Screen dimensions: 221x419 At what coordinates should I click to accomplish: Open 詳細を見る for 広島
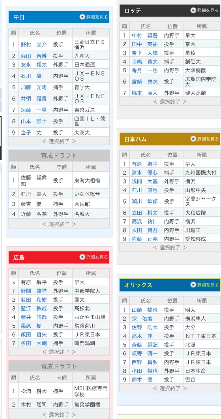(94, 257)
